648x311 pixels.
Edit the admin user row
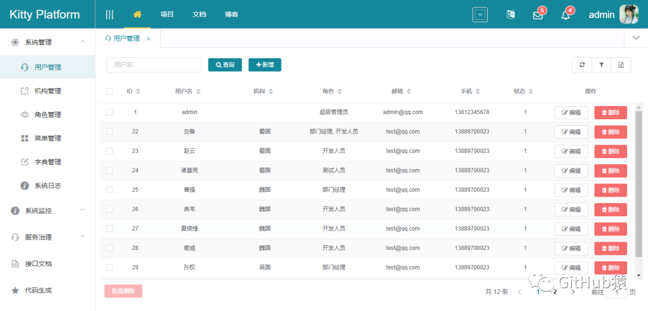[571, 112]
